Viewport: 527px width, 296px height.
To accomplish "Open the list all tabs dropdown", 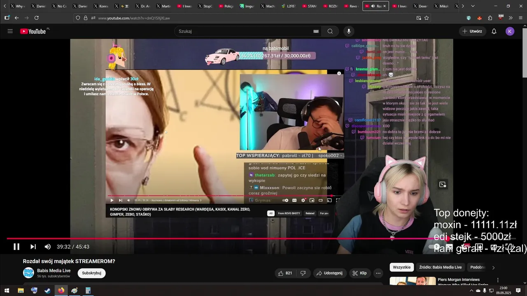I will point(473,6).
